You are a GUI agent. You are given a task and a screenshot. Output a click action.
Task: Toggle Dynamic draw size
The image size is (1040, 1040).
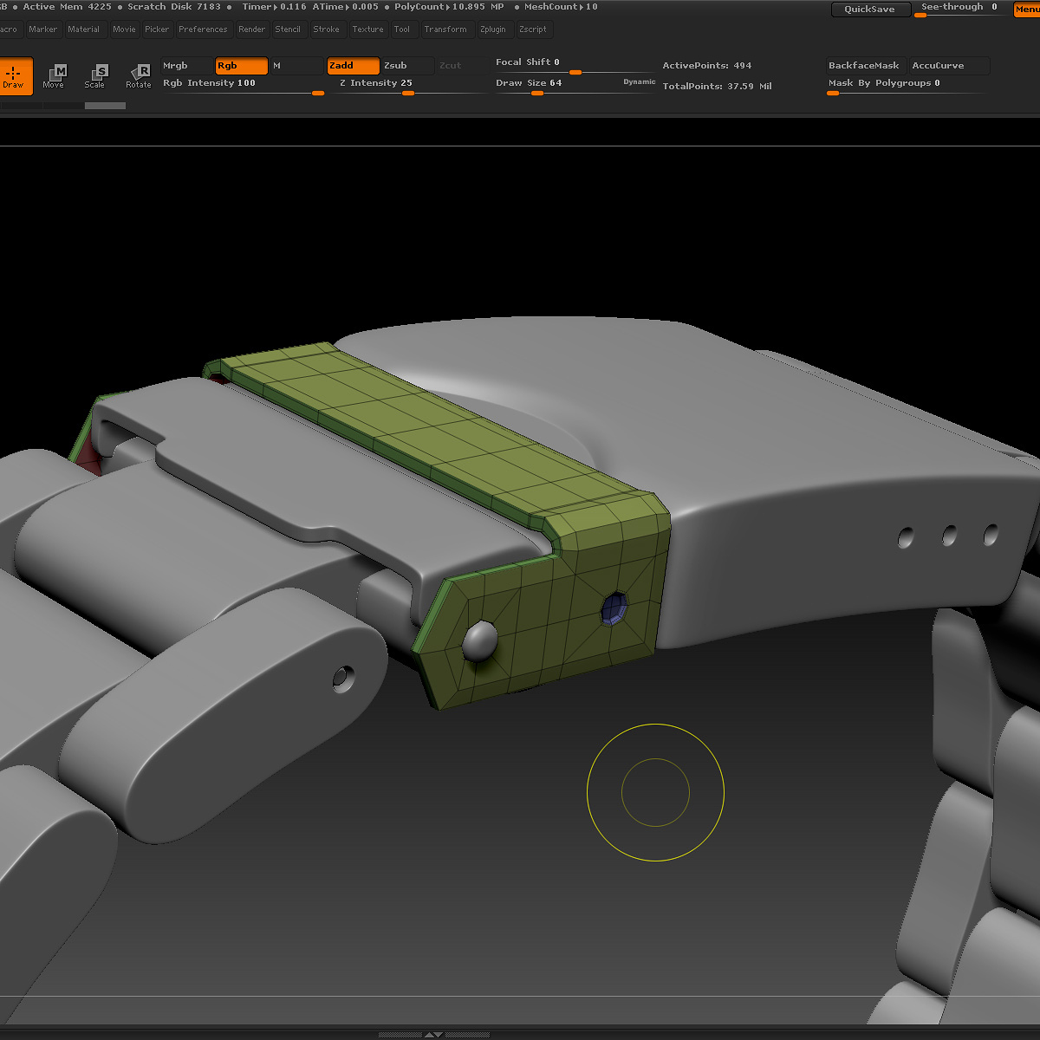tap(640, 82)
